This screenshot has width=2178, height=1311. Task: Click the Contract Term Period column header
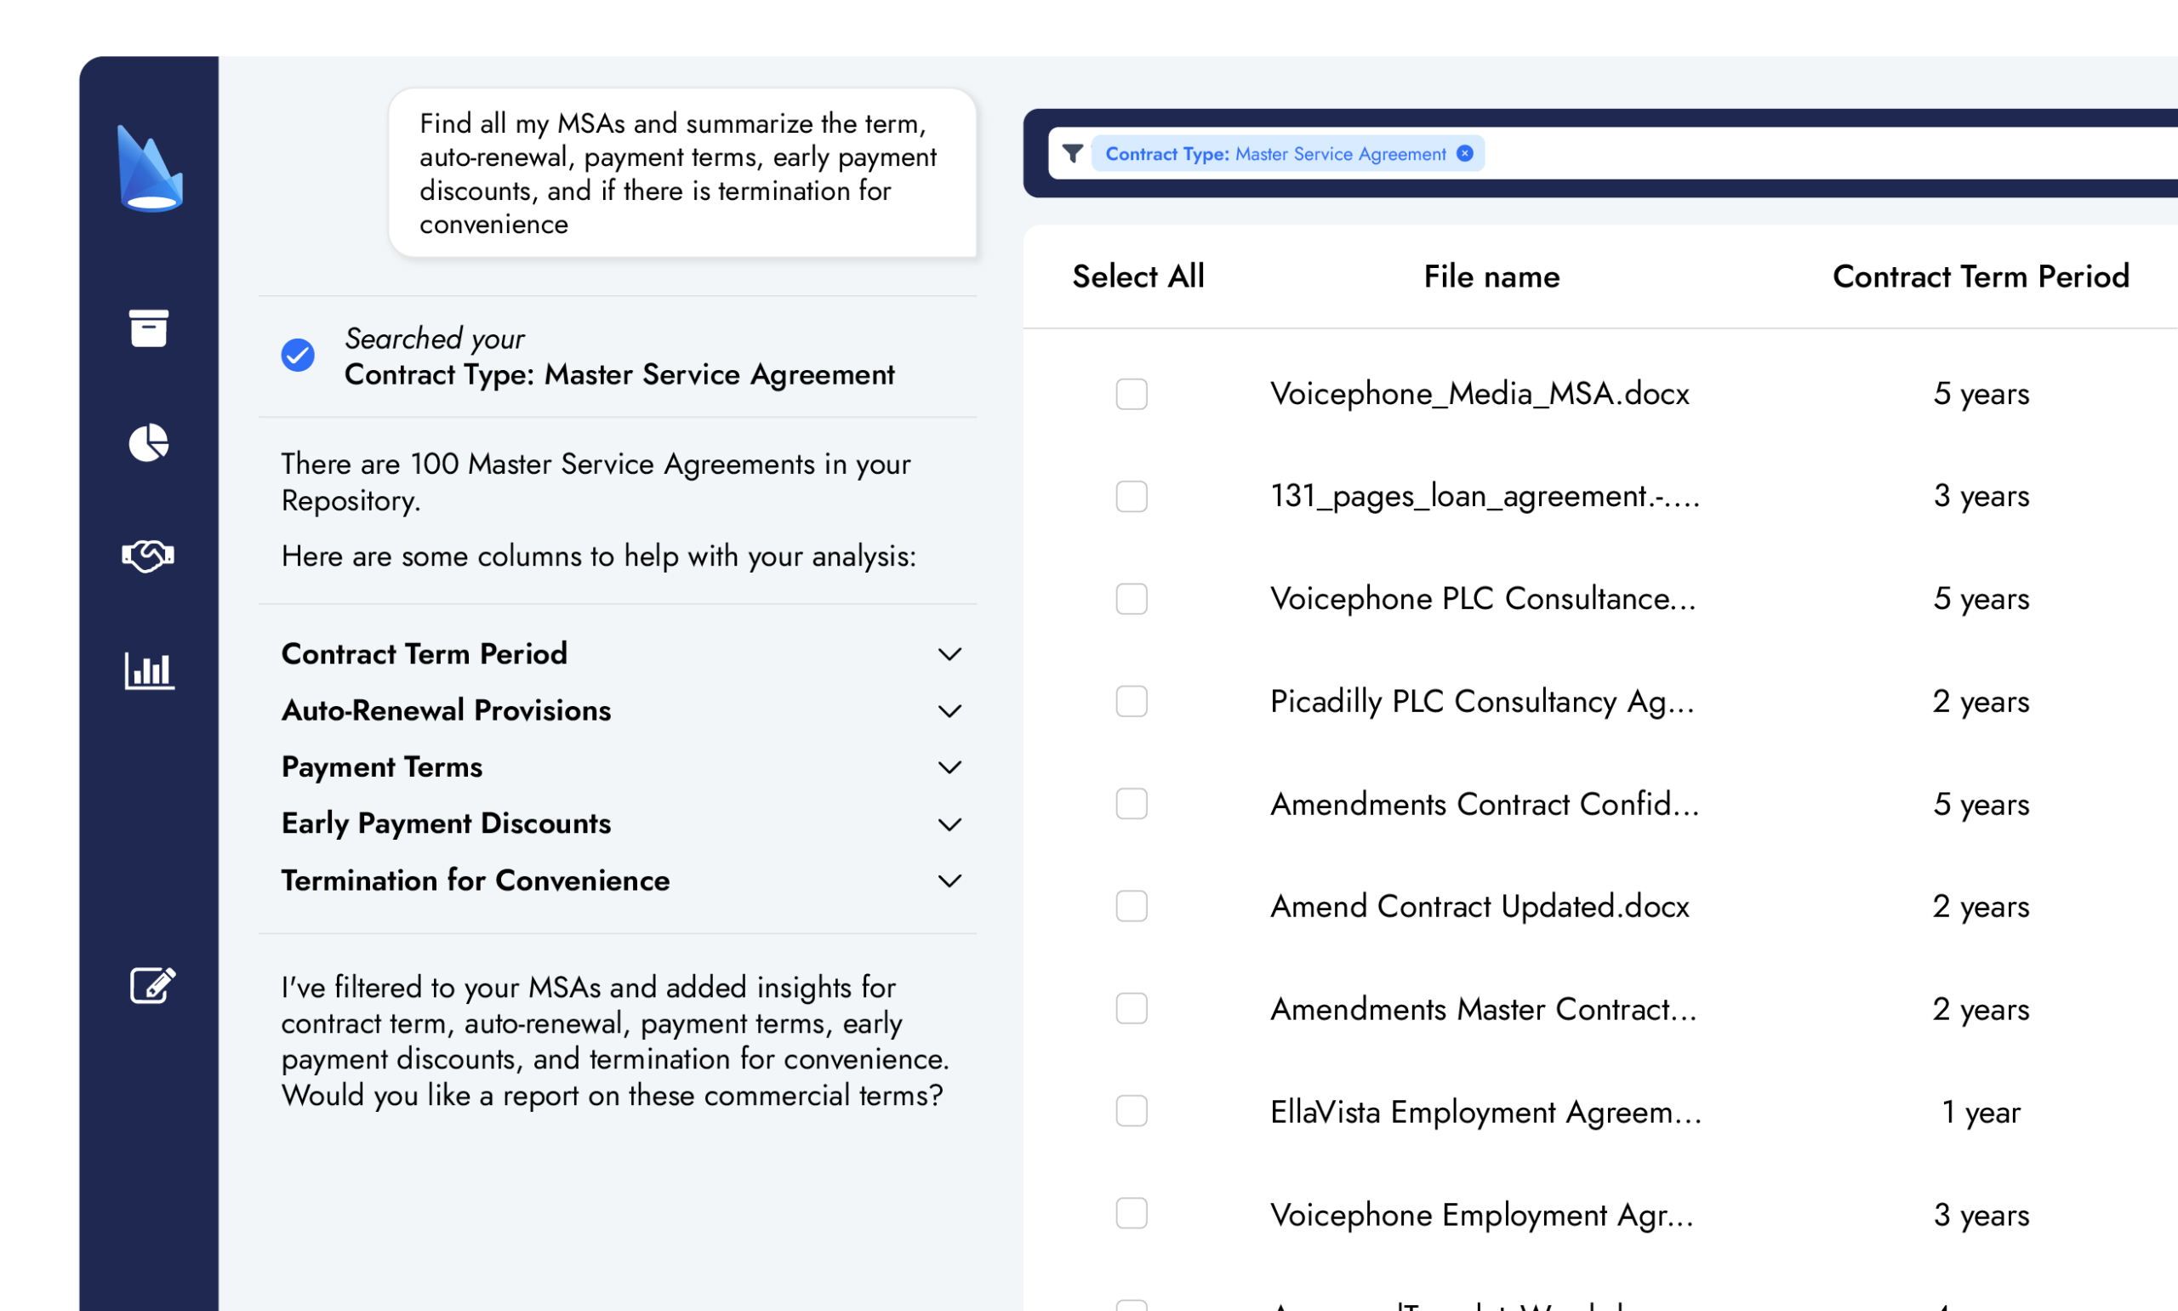click(1980, 276)
